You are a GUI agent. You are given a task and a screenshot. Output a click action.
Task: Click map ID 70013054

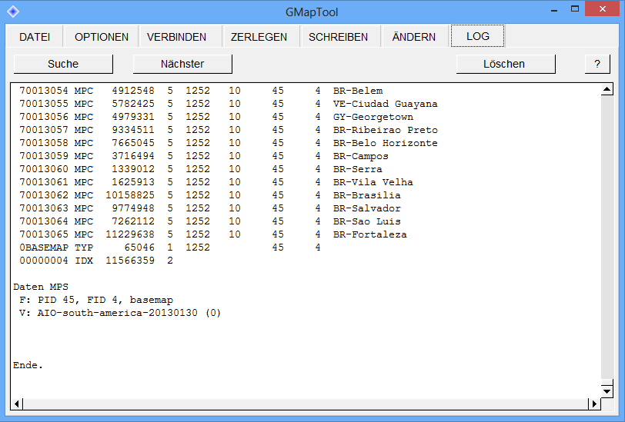pyautogui.click(x=44, y=91)
